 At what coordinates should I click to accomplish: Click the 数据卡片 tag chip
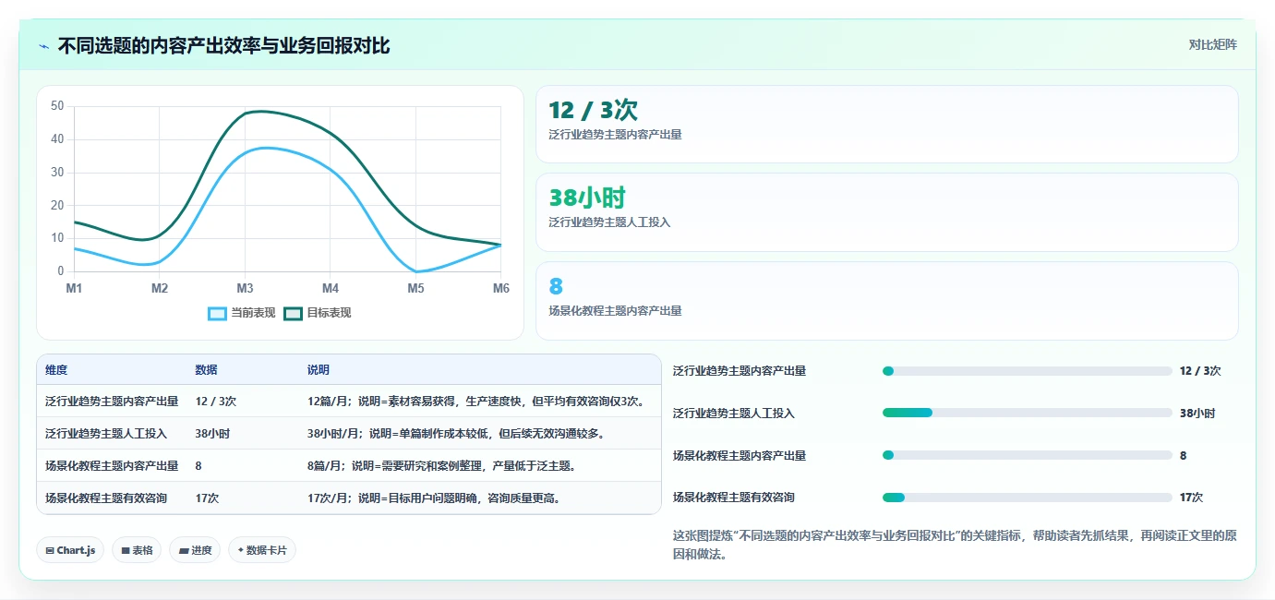(262, 550)
